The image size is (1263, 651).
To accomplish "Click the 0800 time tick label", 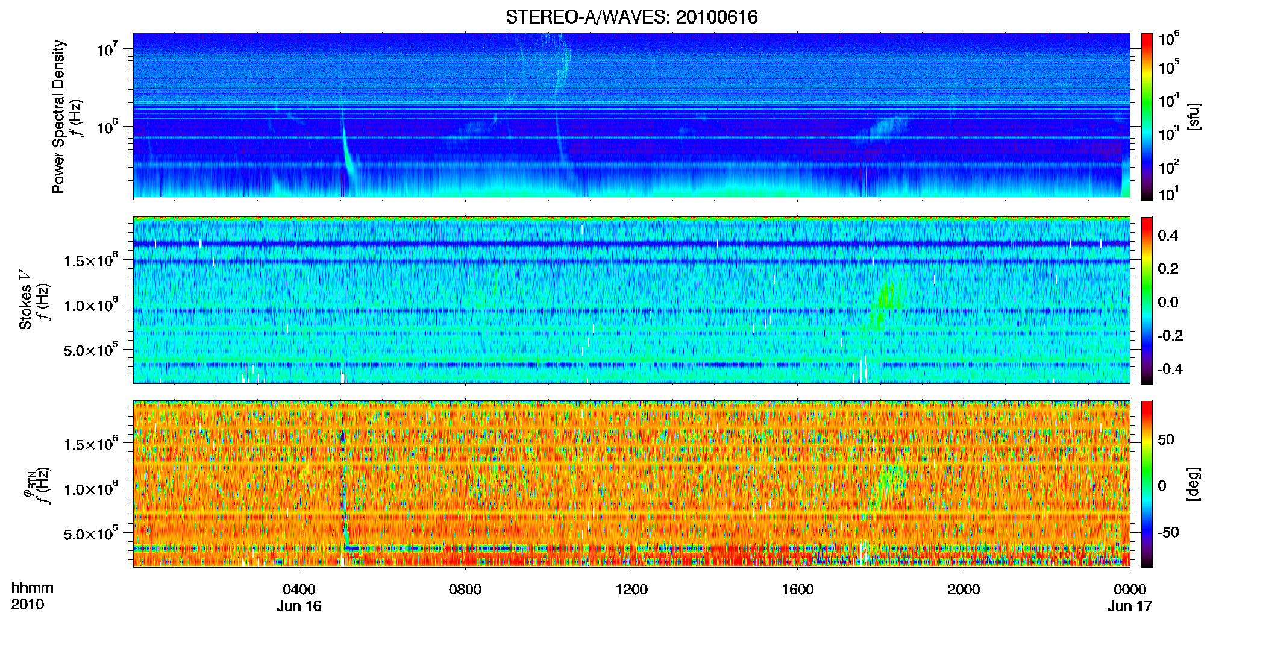I will tap(465, 589).
